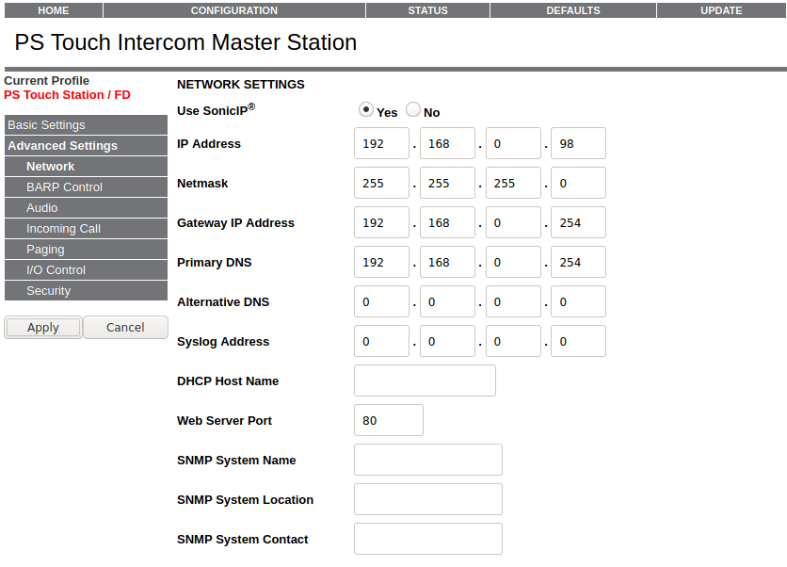Click the last octet of IP Address
The height and width of the screenshot is (567, 787).
578,143
